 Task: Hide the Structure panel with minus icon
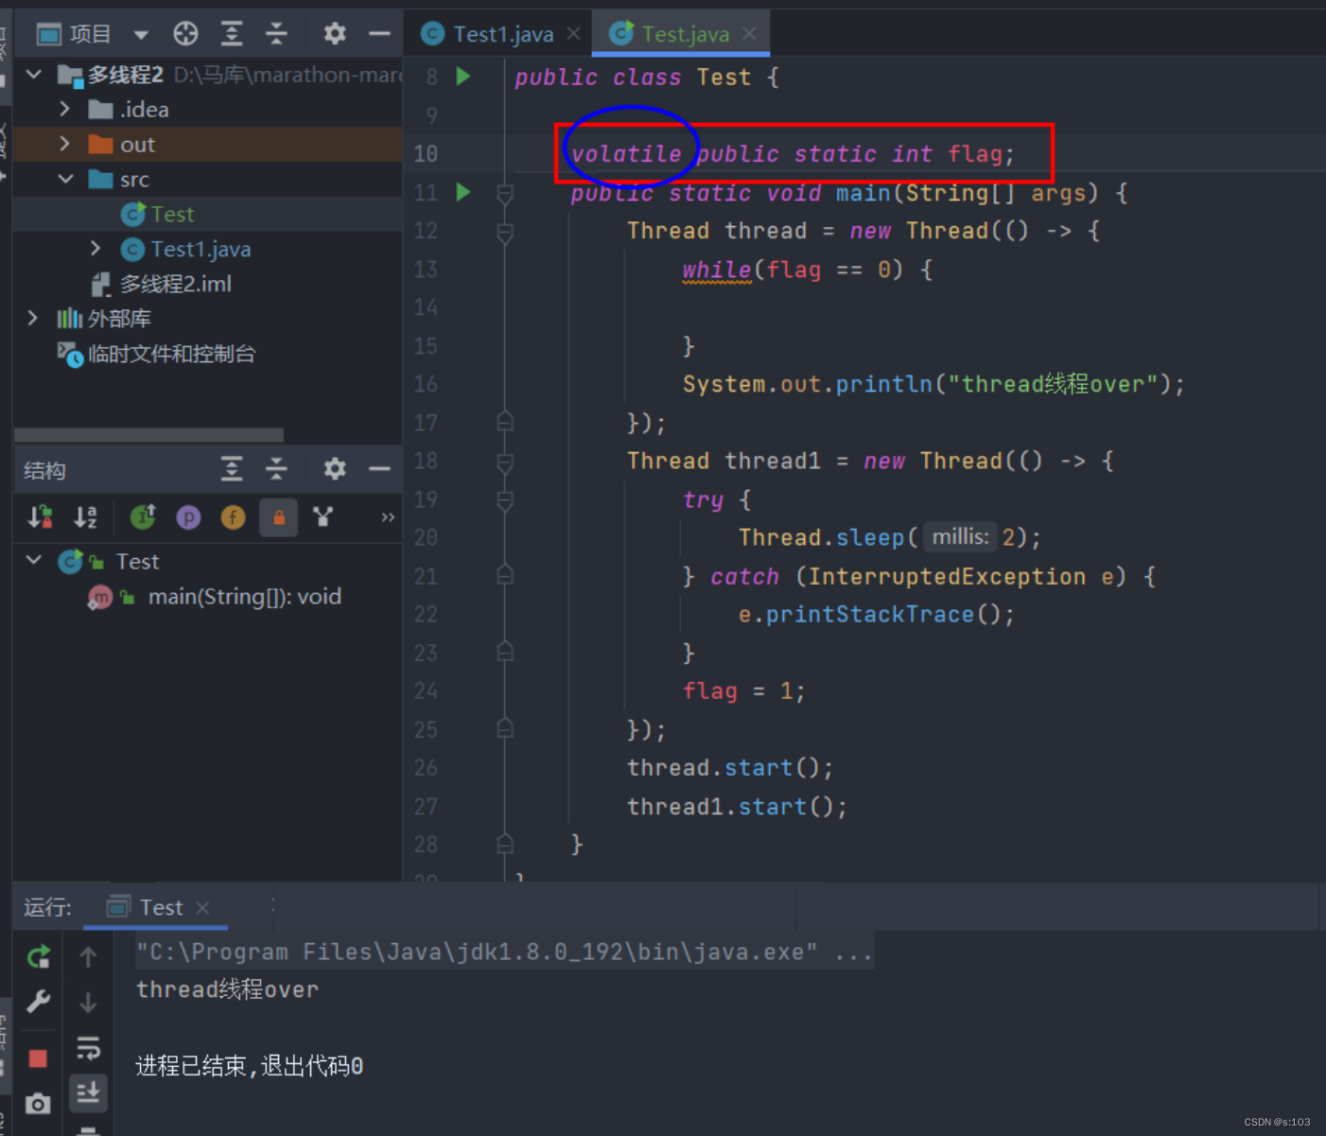click(379, 469)
